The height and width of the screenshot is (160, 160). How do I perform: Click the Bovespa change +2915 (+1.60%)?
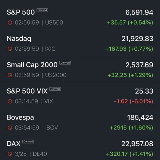click(x=131, y=128)
